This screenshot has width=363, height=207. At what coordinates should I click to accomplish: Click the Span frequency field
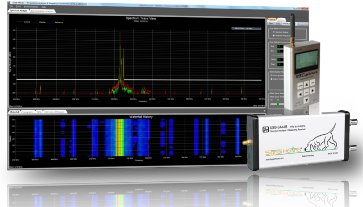[280, 64]
